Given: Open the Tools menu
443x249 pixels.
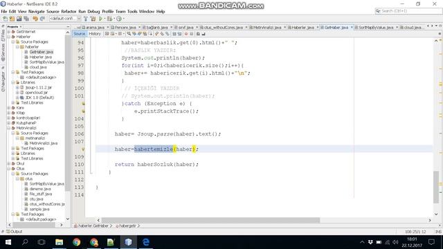Looking at the screenshot, I should point(132,12).
